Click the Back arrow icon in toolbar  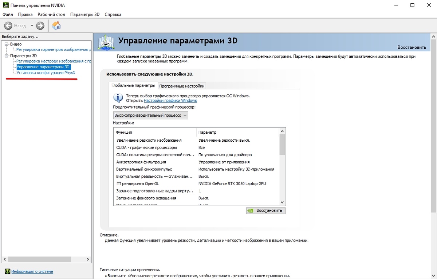pos(8,25)
